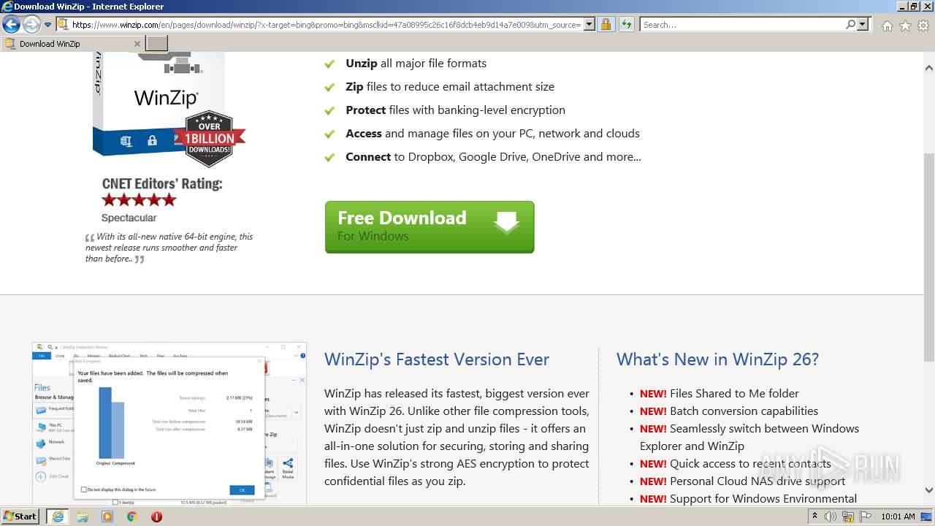Viewport: 935px width, 526px height.
Task: Click the WinZip's Fastest Version Ever heading
Action: point(437,359)
